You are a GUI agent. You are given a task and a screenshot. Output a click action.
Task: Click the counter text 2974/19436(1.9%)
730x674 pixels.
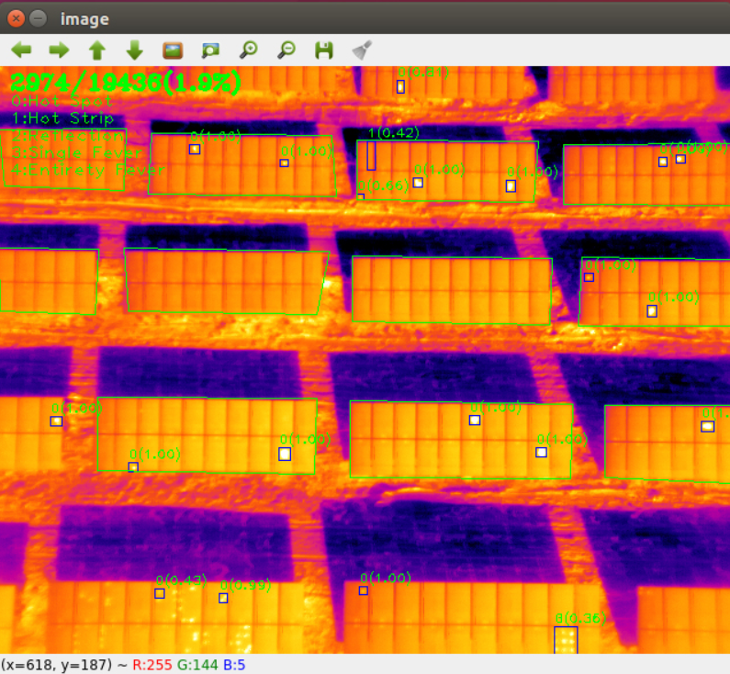[x=126, y=84]
